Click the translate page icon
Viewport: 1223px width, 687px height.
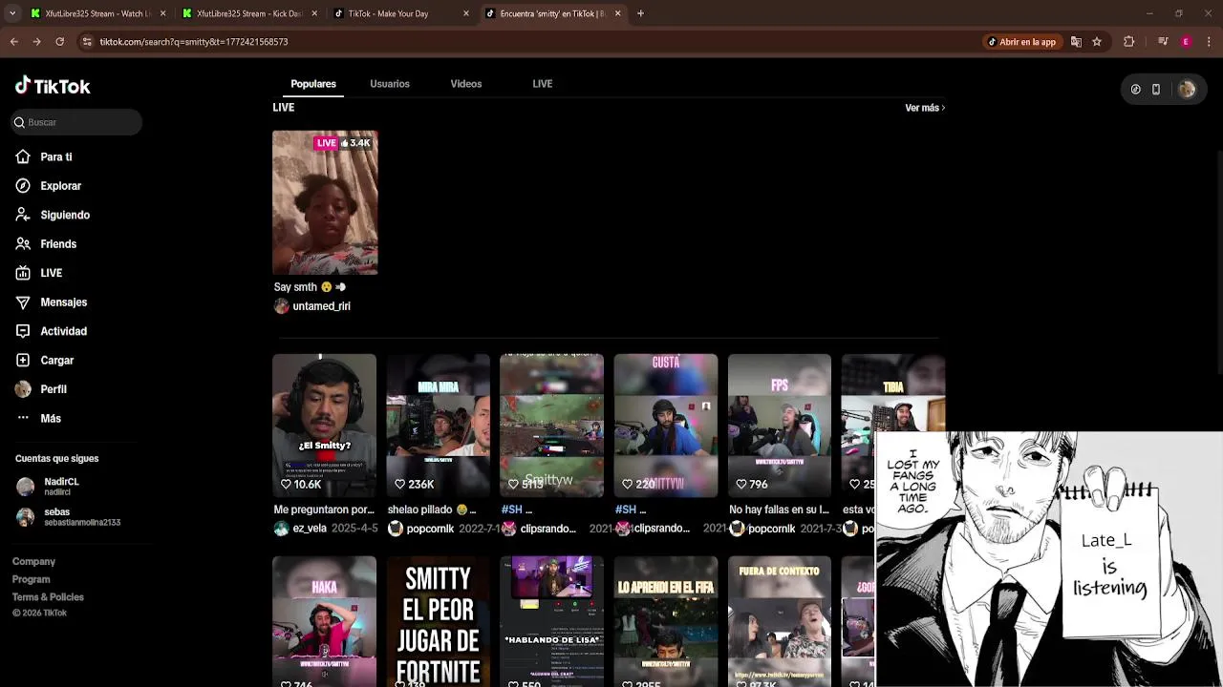(x=1076, y=42)
